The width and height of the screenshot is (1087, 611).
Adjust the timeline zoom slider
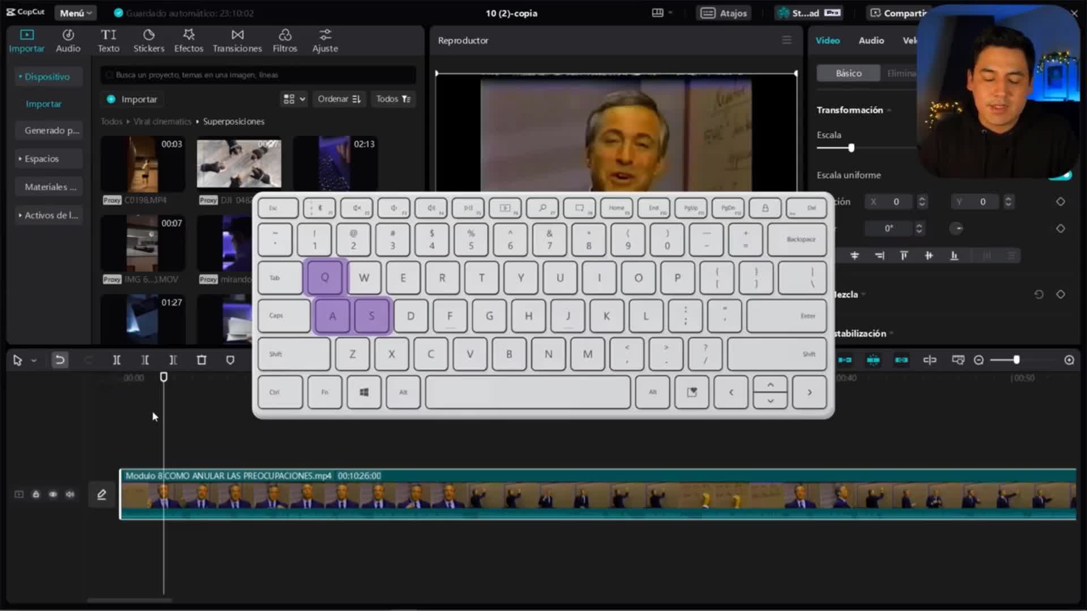click(x=1016, y=360)
